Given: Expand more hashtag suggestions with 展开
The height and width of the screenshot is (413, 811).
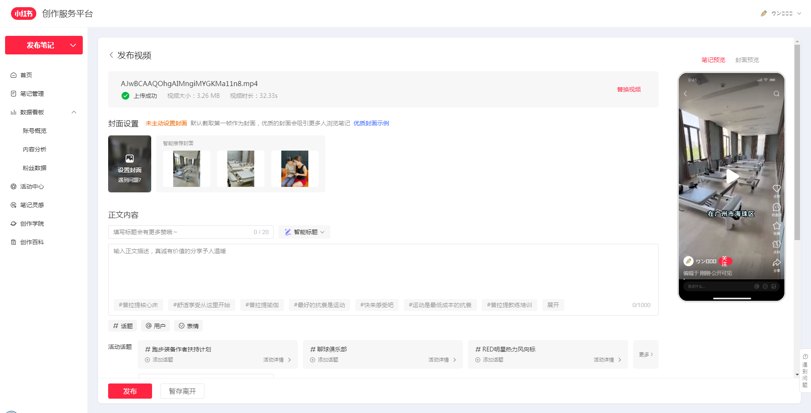Looking at the screenshot, I should (553, 305).
